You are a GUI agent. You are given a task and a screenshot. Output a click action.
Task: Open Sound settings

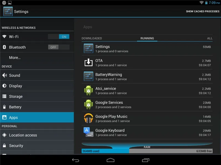(37, 75)
